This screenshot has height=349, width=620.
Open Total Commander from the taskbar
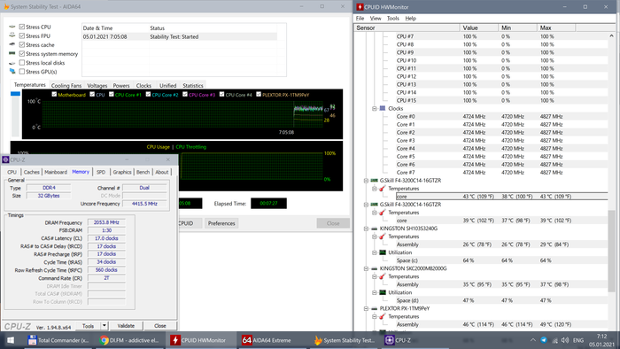(x=58, y=340)
